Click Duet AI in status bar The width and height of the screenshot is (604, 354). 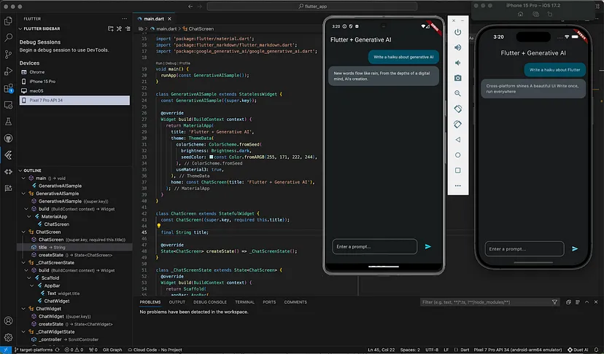pyautogui.click(x=578, y=350)
